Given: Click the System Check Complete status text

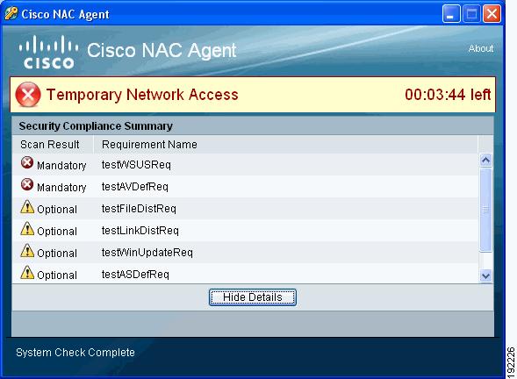Looking at the screenshot, I should [x=75, y=353].
